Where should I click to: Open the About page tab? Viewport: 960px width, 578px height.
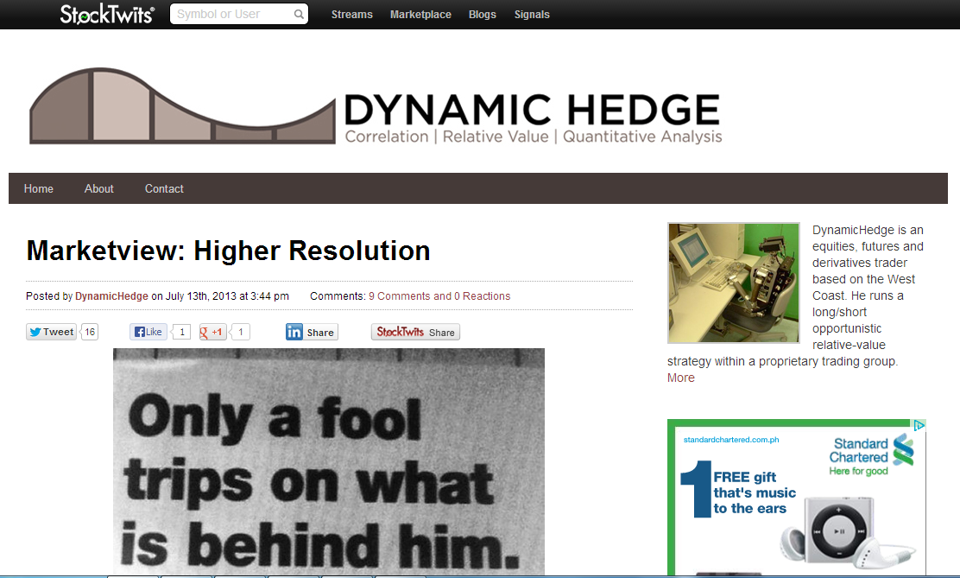click(x=99, y=188)
